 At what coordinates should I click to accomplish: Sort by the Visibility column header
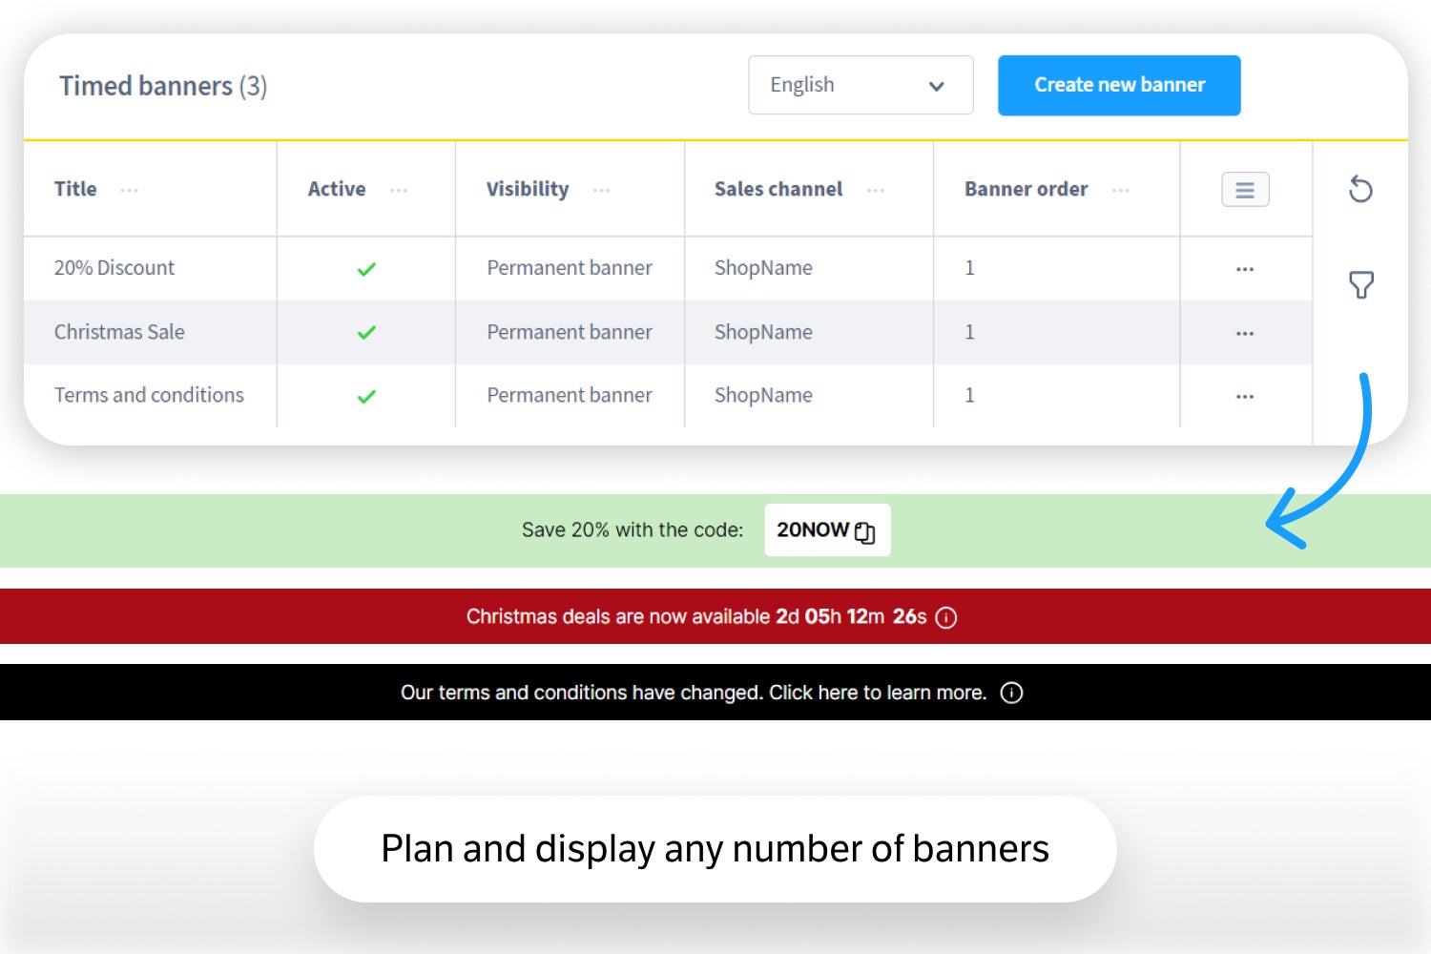528,189
